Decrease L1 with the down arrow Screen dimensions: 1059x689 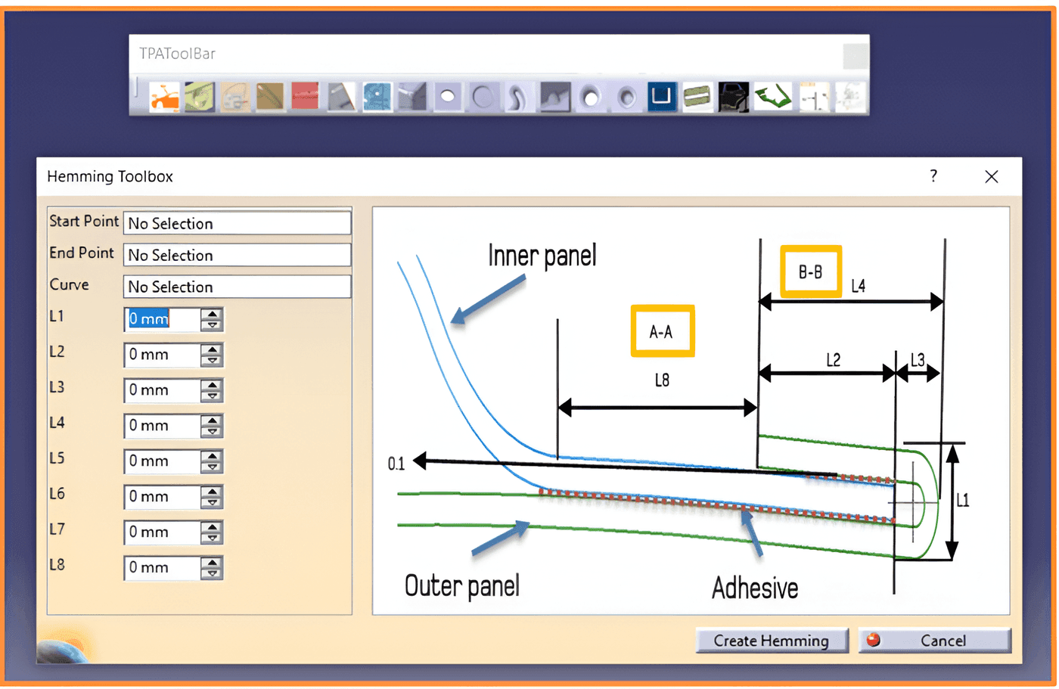(x=213, y=325)
